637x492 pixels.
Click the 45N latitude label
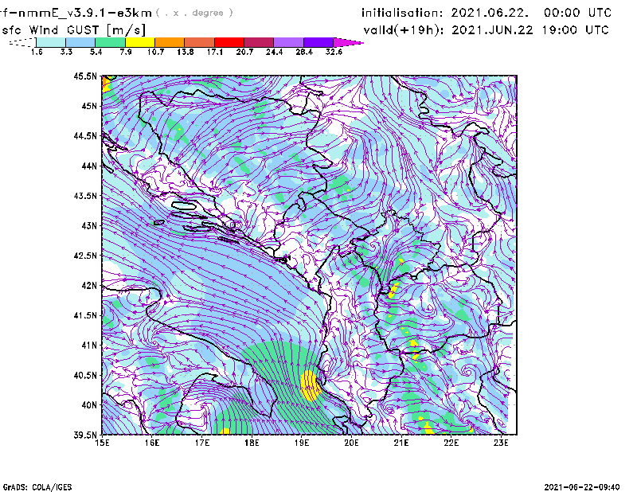click(89, 106)
